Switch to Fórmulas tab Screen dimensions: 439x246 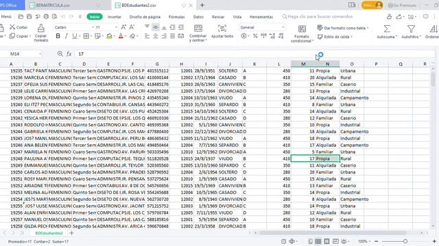click(x=177, y=16)
